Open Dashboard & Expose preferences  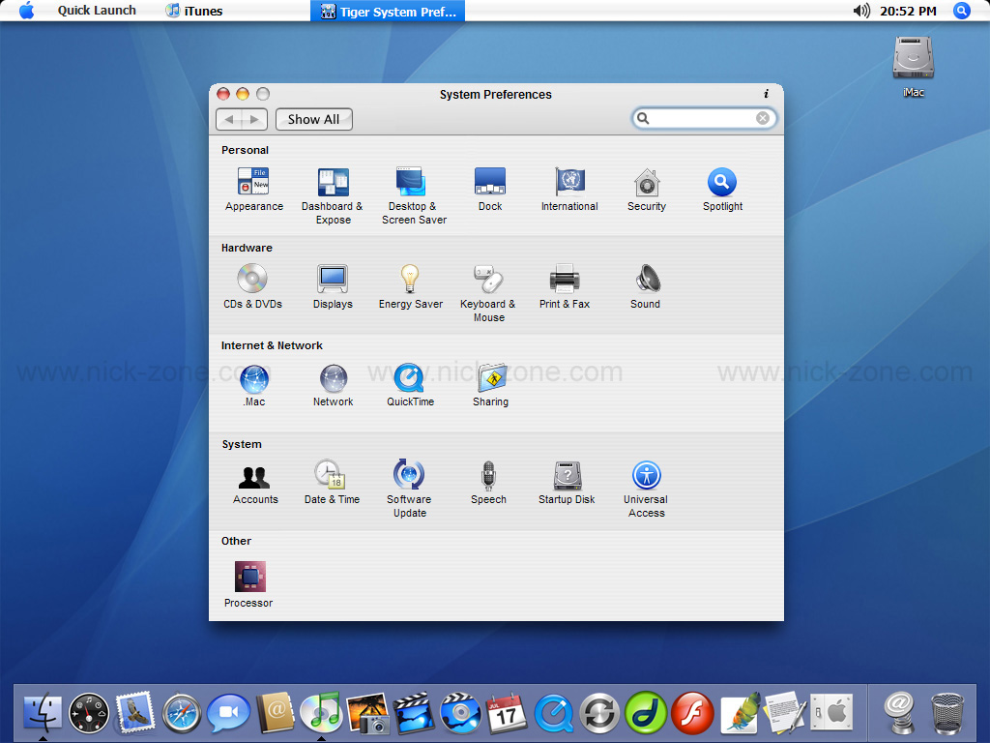pos(333,195)
